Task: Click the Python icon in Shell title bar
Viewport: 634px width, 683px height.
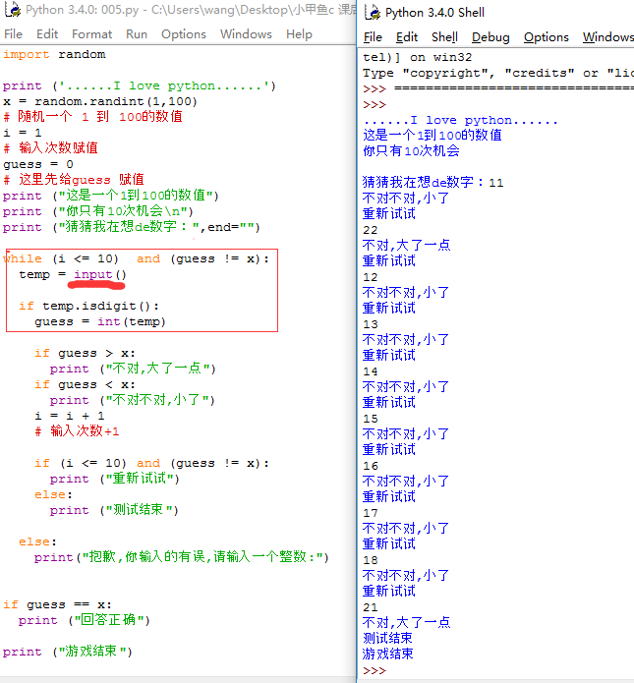Action: [372, 13]
